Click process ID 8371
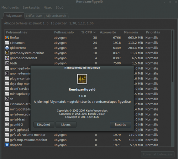This screenshot has height=159, width=178. 117,53
